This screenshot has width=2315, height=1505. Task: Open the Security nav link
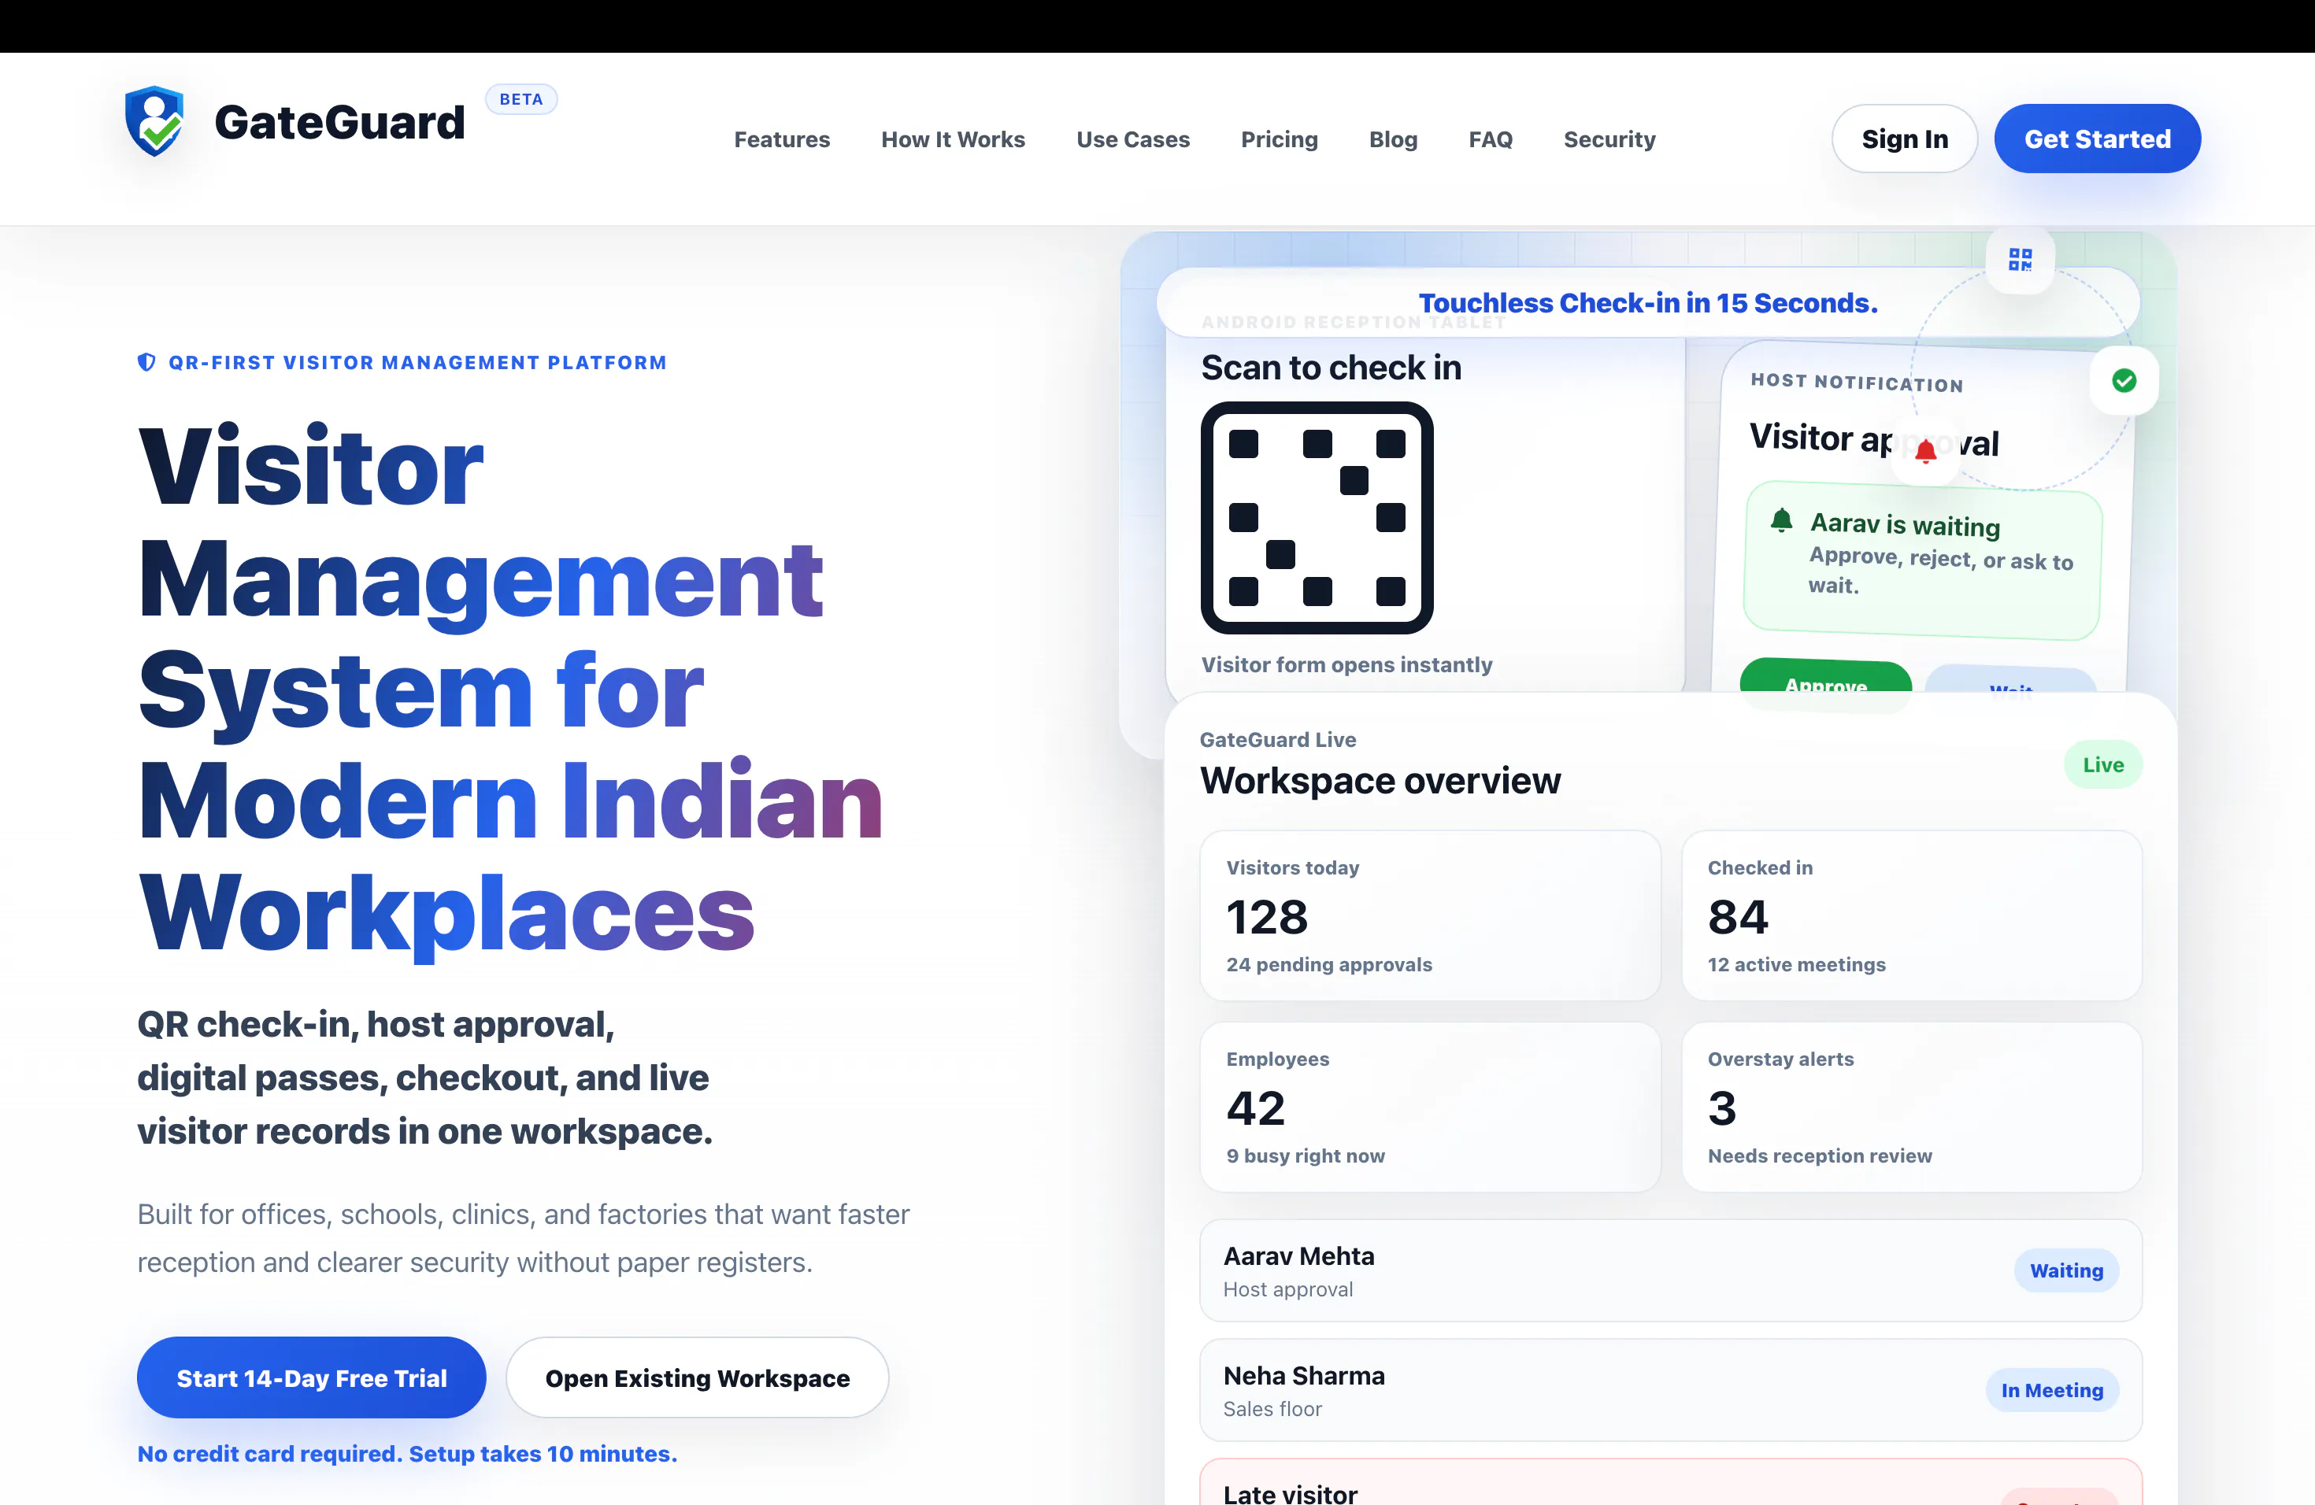[1609, 140]
